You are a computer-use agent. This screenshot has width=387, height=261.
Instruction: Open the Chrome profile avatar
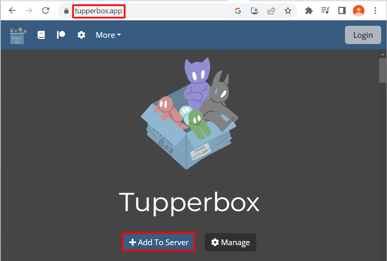[x=359, y=10]
